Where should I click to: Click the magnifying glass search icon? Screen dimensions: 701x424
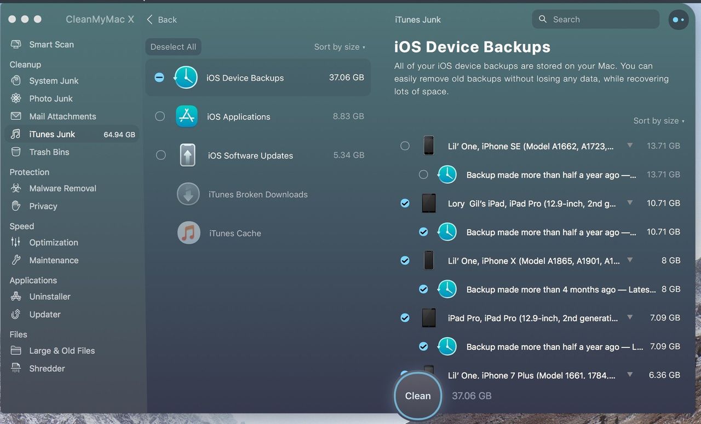click(543, 19)
